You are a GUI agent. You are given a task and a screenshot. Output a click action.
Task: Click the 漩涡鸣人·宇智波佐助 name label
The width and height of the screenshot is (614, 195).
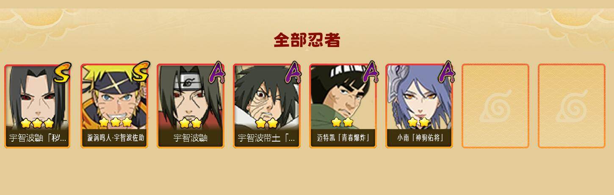click(x=116, y=138)
